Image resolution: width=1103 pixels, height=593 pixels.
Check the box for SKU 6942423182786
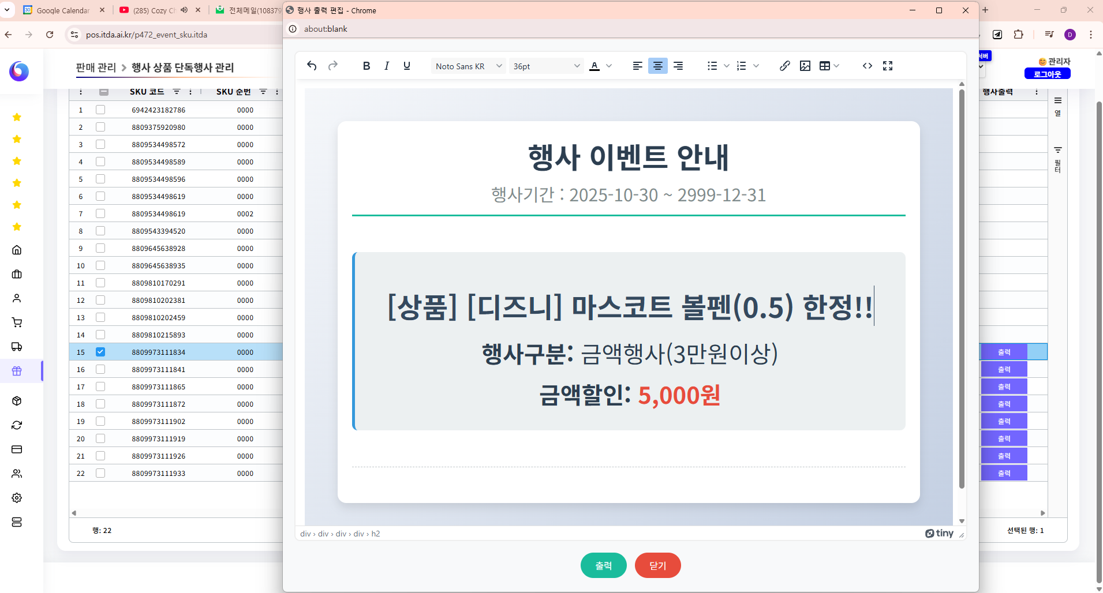point(100,110)
